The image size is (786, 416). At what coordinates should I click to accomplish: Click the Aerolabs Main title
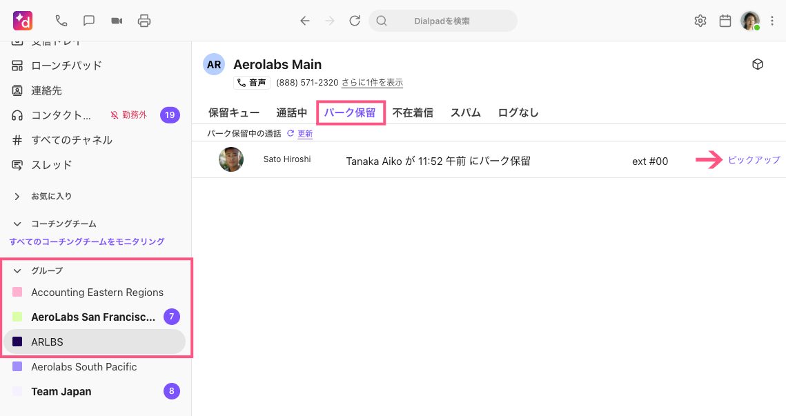[277, 65]
